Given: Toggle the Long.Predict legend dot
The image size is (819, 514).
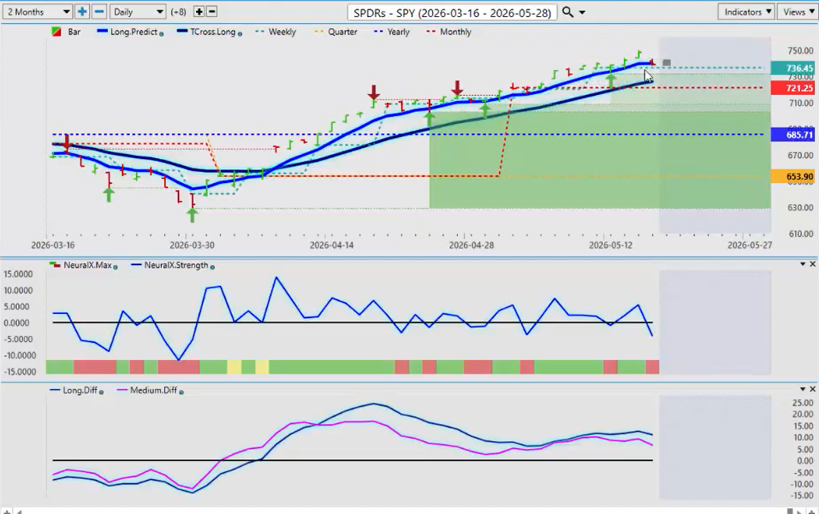Looking at the screenshot, I should (162, 34).
